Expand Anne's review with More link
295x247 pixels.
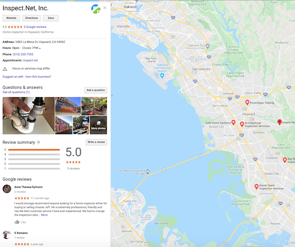(44, 215)
